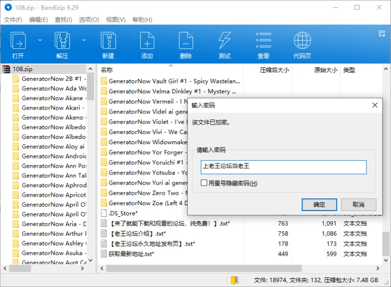Open the dropdown arrow next to 解压
Image resolution: width=391 pixels, height=287 pixels.
coord(84,40)
